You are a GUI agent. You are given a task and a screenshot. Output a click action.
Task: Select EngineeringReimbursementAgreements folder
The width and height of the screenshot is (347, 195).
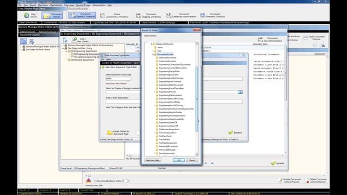(176, 109)
